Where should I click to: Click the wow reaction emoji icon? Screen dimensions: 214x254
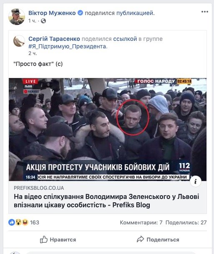click(x=18, y=222)
